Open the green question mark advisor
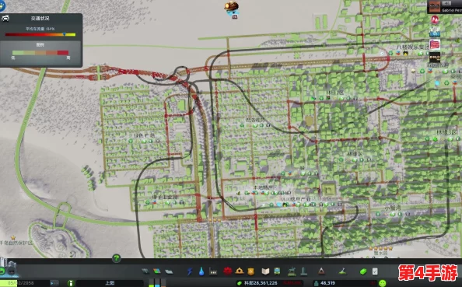Image resolution: width=462 pixels, height=287 pixels. coord(117,258)
